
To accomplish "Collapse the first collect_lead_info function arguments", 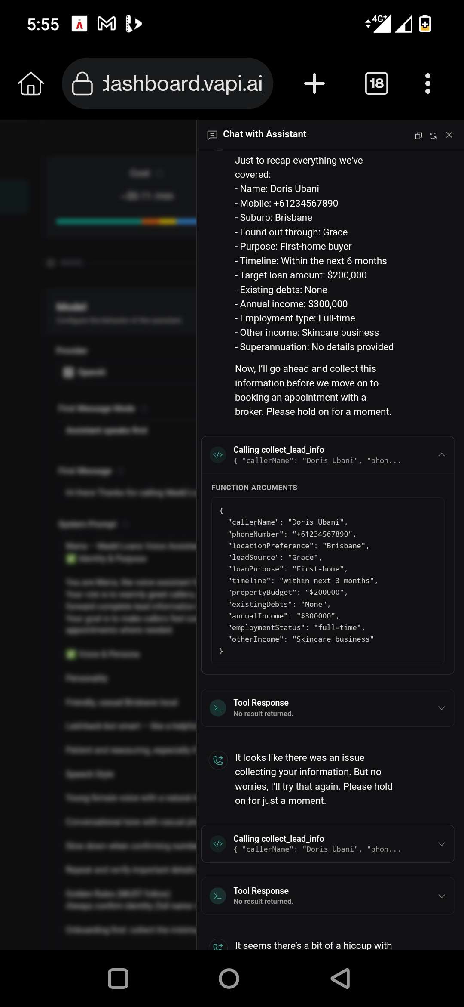I will point(442,454).
